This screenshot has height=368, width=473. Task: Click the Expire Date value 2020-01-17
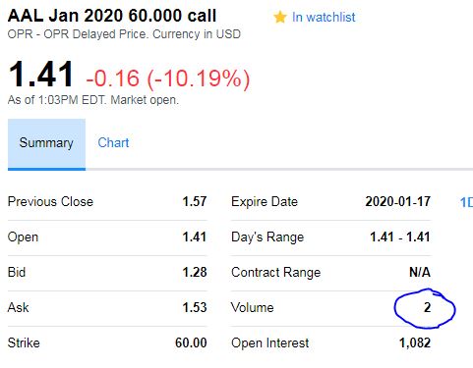(398, 201)
